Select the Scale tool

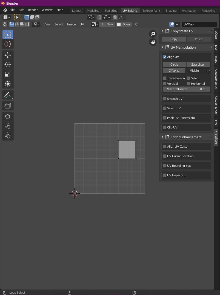(8, 74)
